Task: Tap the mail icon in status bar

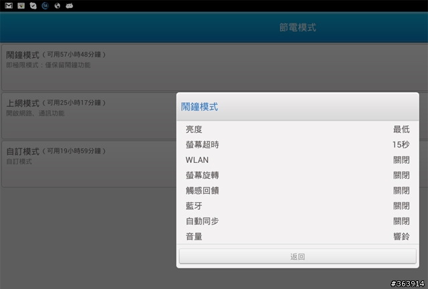Action: (9, 5)
